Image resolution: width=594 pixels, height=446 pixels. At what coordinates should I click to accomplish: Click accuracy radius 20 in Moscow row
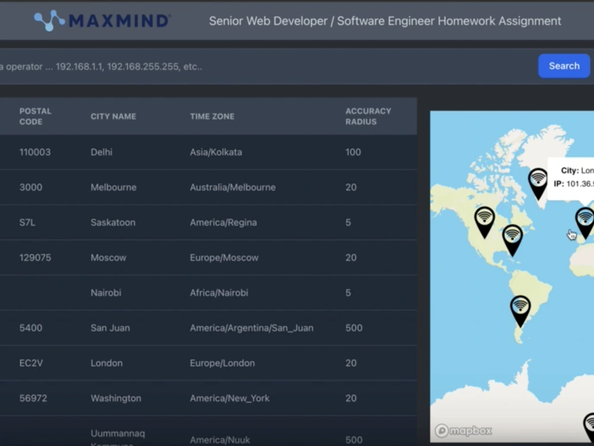(x=351, y=258)
